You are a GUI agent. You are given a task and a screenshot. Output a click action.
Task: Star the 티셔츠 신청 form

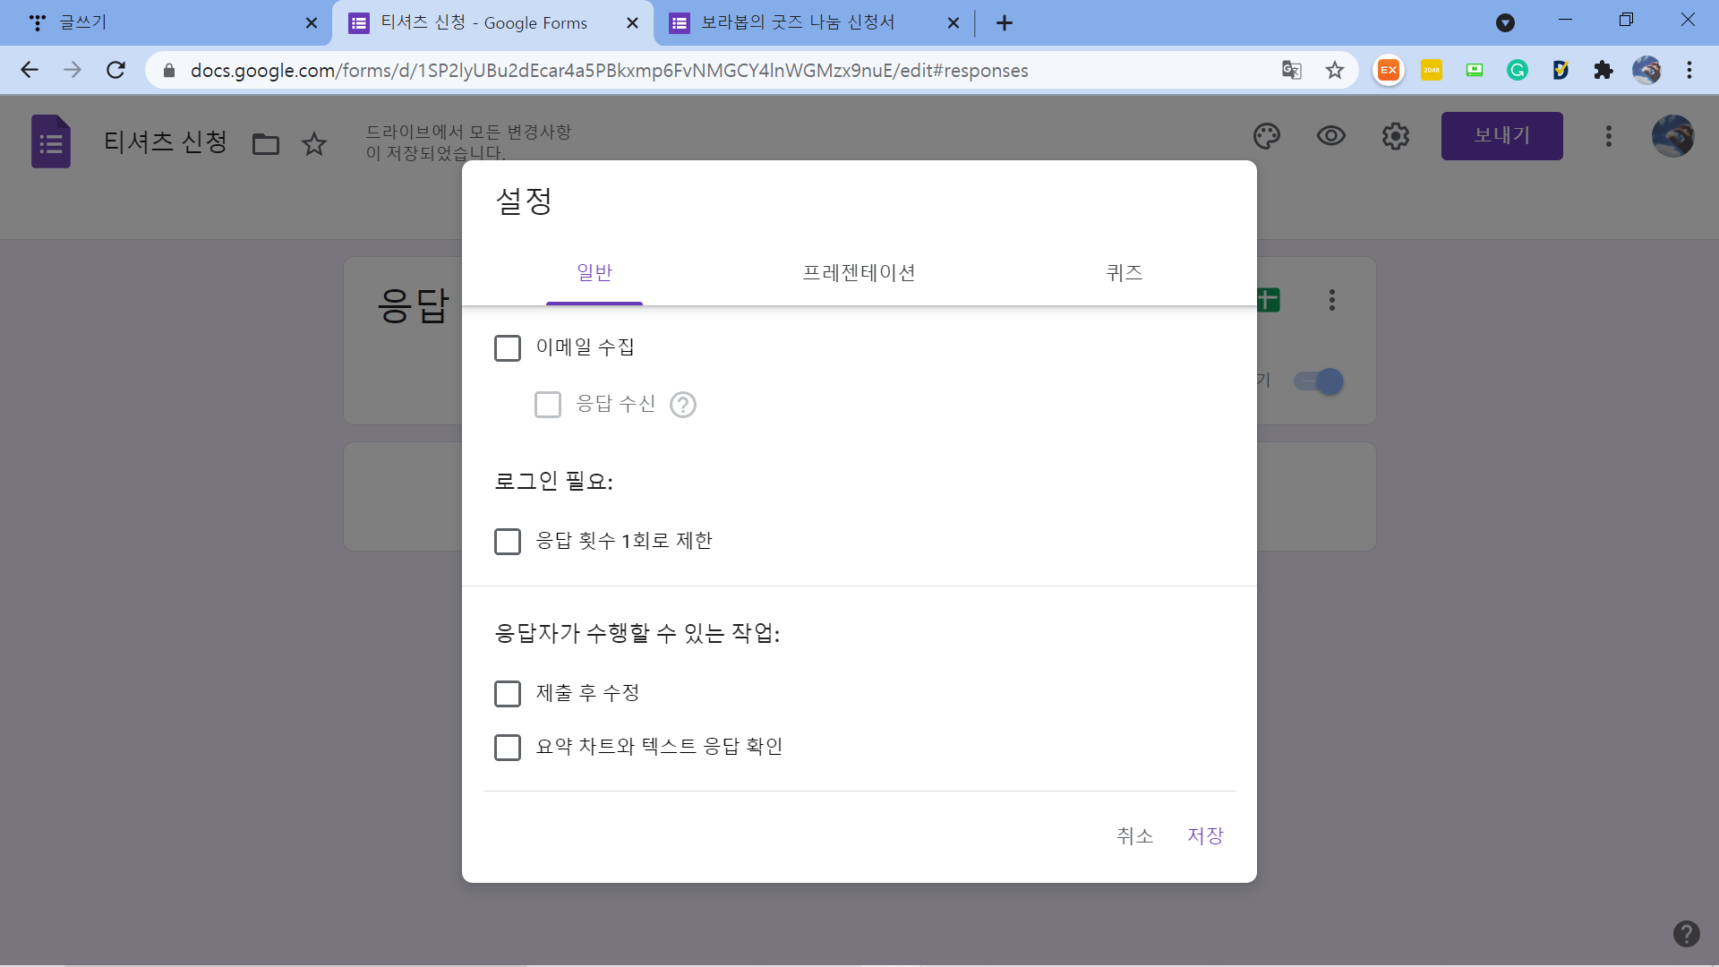click(x=314, y=143)
